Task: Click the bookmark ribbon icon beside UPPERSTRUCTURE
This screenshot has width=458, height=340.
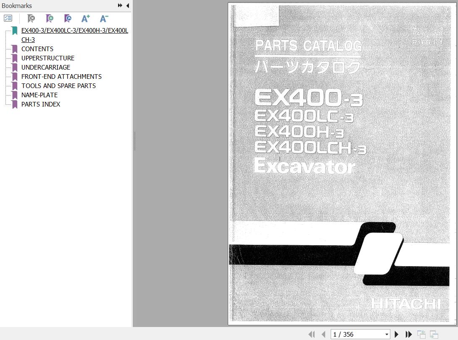Action: (15, 58)
